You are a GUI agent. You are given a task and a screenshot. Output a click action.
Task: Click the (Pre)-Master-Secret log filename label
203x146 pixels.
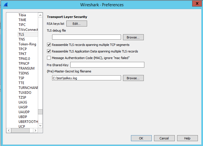tap(69, 71)
